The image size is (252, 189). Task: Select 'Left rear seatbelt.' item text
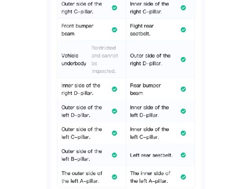click(151, 155)
